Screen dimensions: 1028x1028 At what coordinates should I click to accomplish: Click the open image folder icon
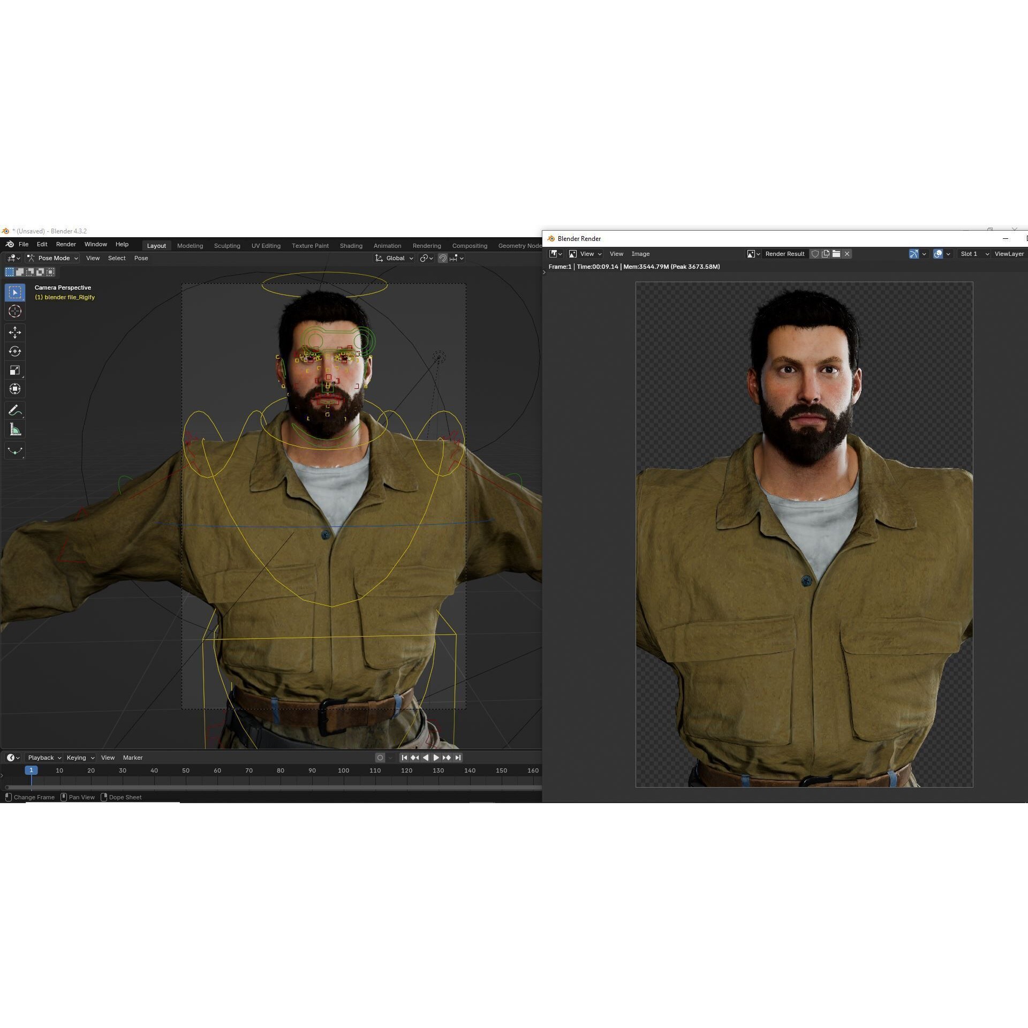pos(836,254)
